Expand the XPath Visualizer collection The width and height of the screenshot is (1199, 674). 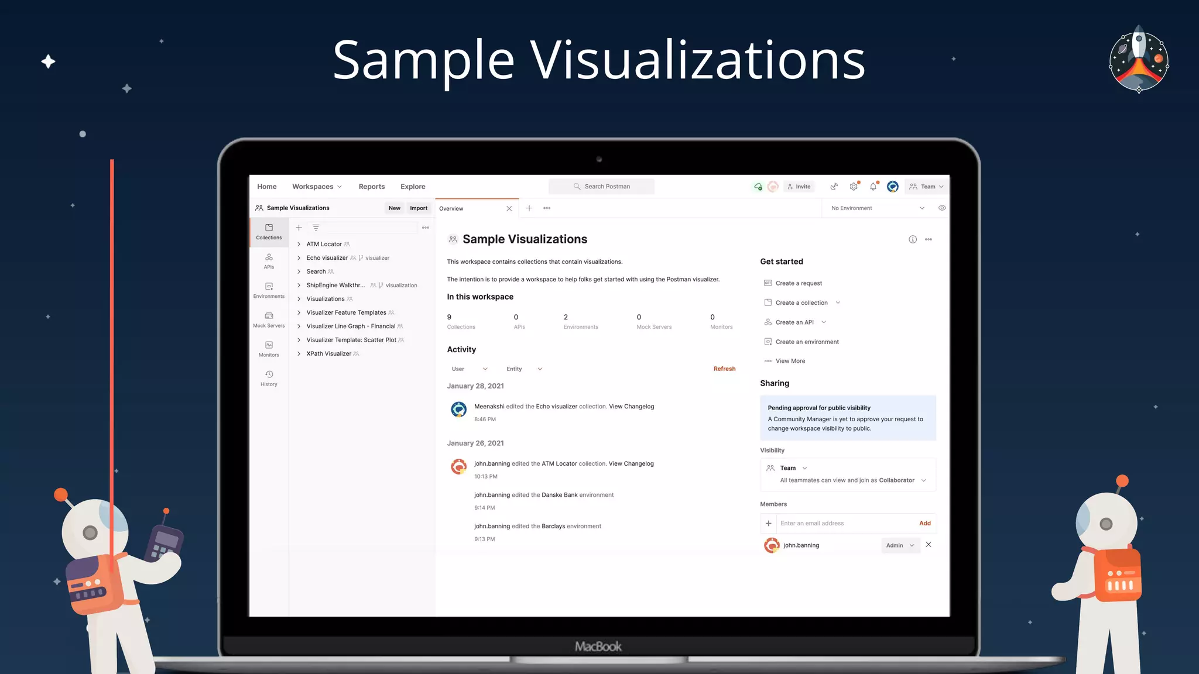pos(299,353)
